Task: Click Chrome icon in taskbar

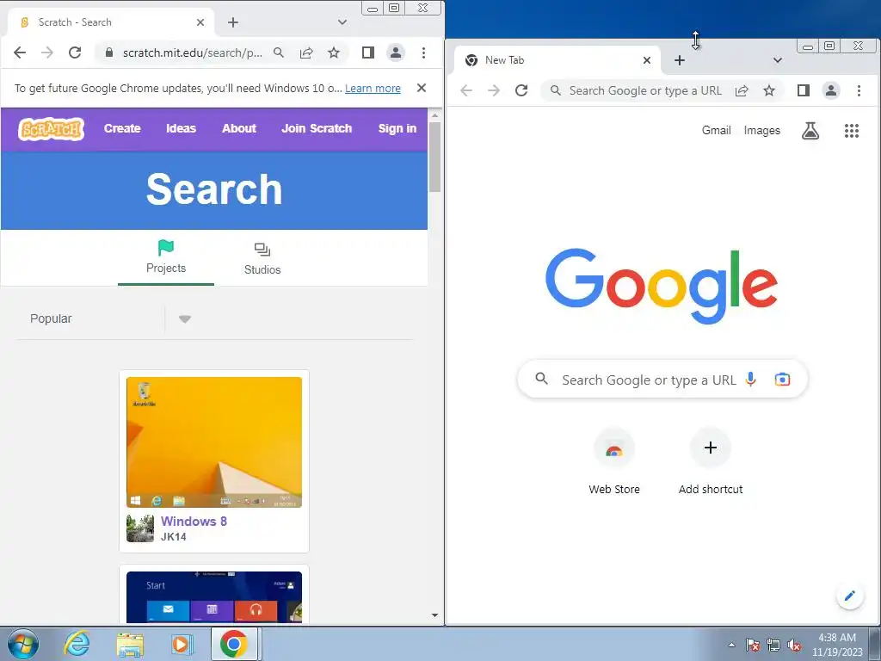Action: coord(234,644)
